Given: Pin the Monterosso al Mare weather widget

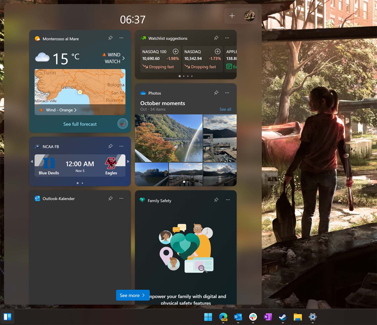Looking at the screenshot, I should [x=110, y=38].
